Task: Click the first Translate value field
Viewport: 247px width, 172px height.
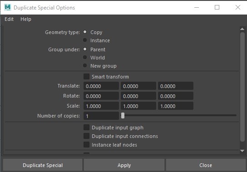Action: tap(101, 86)
